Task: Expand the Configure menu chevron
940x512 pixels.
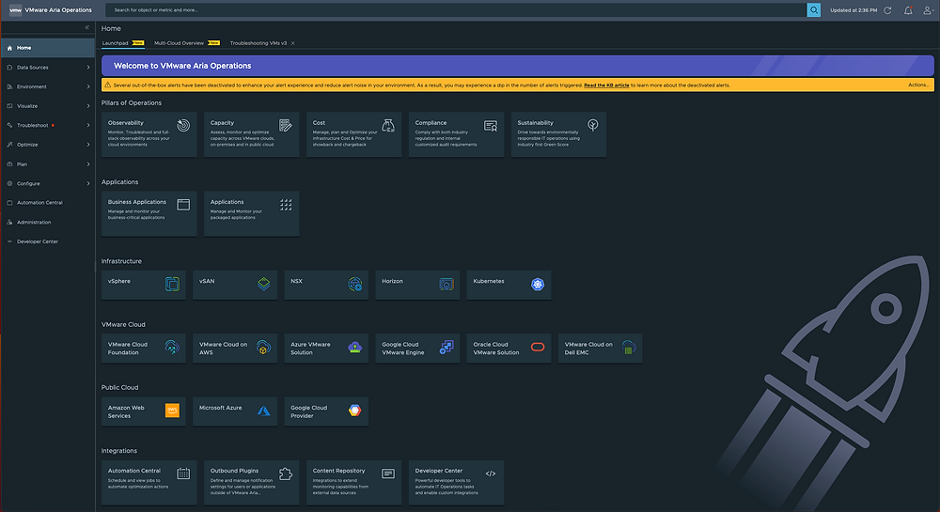Action: pyautogui.click(x=88, y=183)
